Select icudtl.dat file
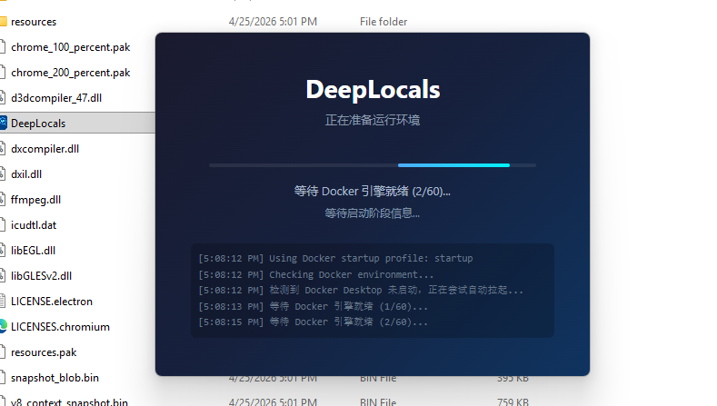717x406 pixels. tap(34, 225)
